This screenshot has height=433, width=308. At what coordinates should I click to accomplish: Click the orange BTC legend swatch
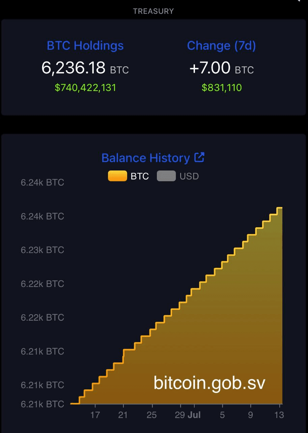pyautogui.click(x=117, y=176)
